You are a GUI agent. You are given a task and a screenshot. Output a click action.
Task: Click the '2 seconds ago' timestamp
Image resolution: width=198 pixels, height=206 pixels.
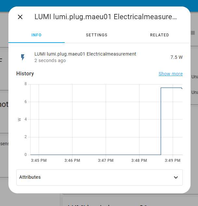point(50,60)
